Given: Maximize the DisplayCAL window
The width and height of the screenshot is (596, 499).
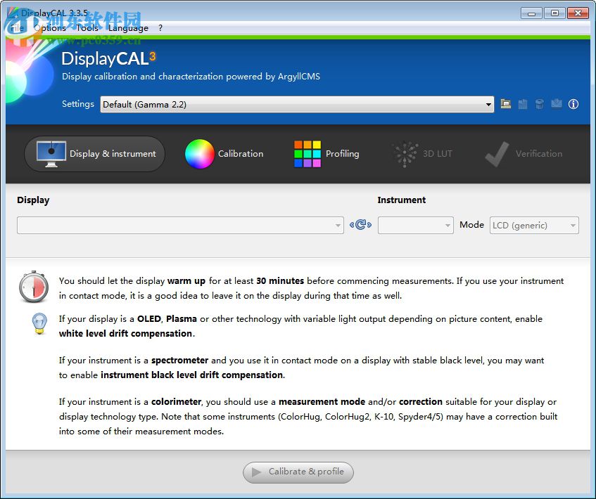Looking at the screenshot, I should click(554, 13).
